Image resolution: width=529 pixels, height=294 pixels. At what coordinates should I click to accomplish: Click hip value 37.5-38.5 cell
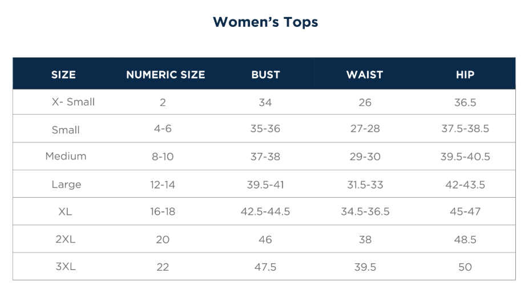(x=465, y=128)
